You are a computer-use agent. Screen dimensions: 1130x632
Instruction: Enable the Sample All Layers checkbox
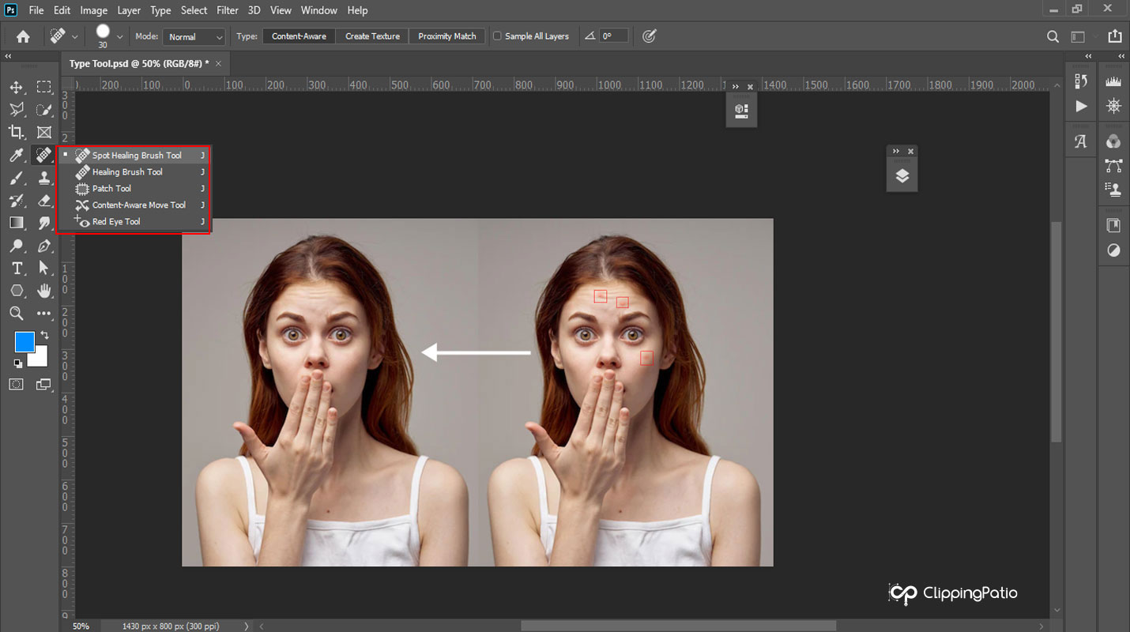(x=497, y=36)
